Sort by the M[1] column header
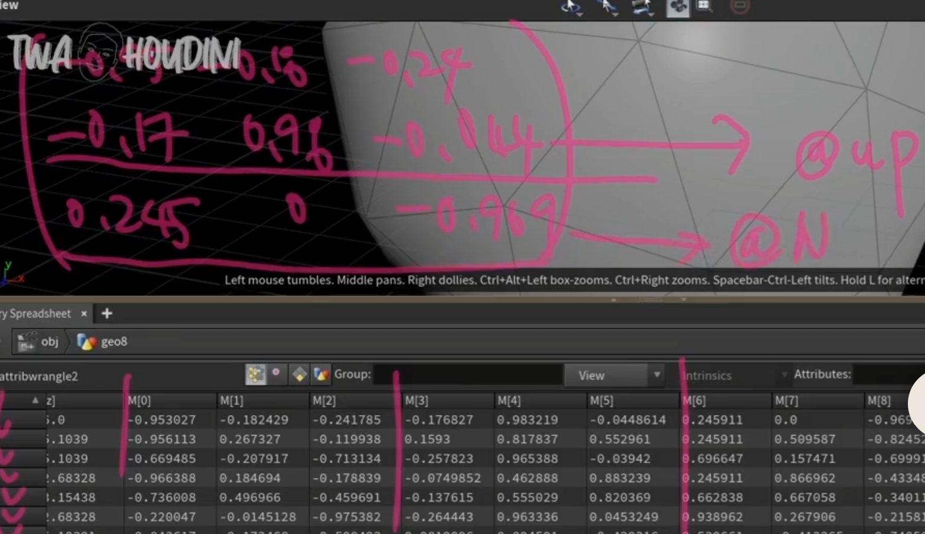The width and height of the screenshot is (925, 534). coord(264,401)
